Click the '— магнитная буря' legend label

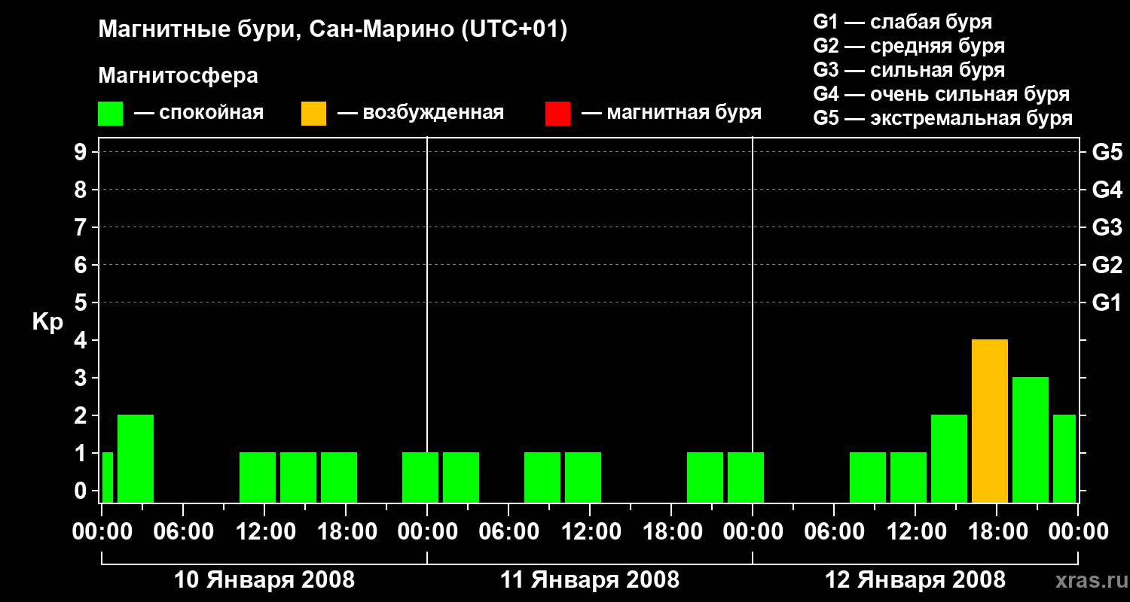click(671, 113)
